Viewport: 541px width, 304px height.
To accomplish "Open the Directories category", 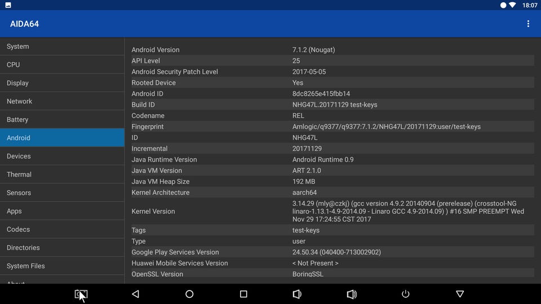I will pyautogui.click(x=62, y=247).
